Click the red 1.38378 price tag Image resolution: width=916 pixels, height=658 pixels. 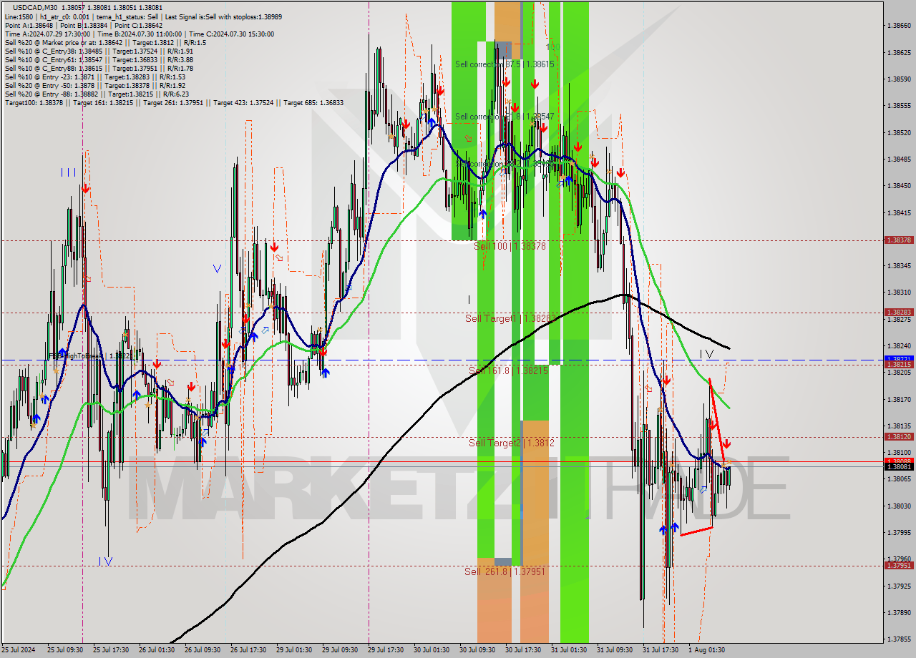click(x=899, y=240)
